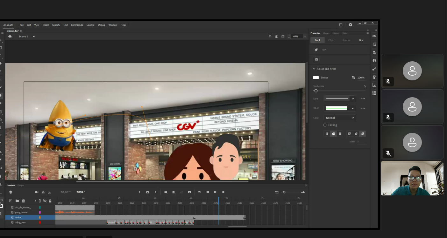Go to previous keyframe arrow
This screenshot has height=238, width=447.
pos(139,192)
